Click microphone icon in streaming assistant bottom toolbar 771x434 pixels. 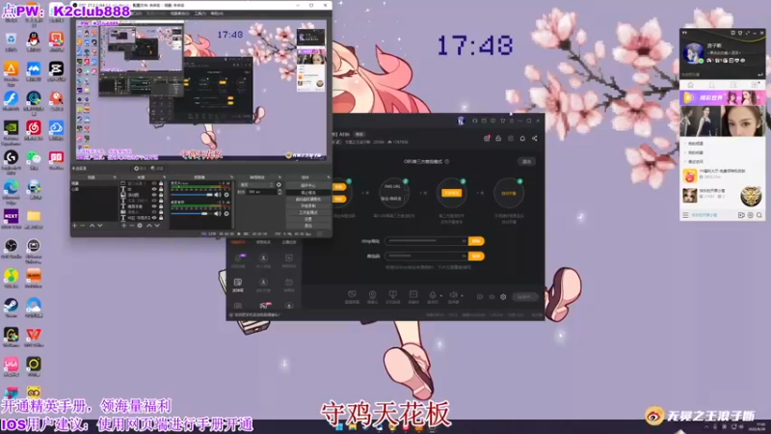click(433, 294)
